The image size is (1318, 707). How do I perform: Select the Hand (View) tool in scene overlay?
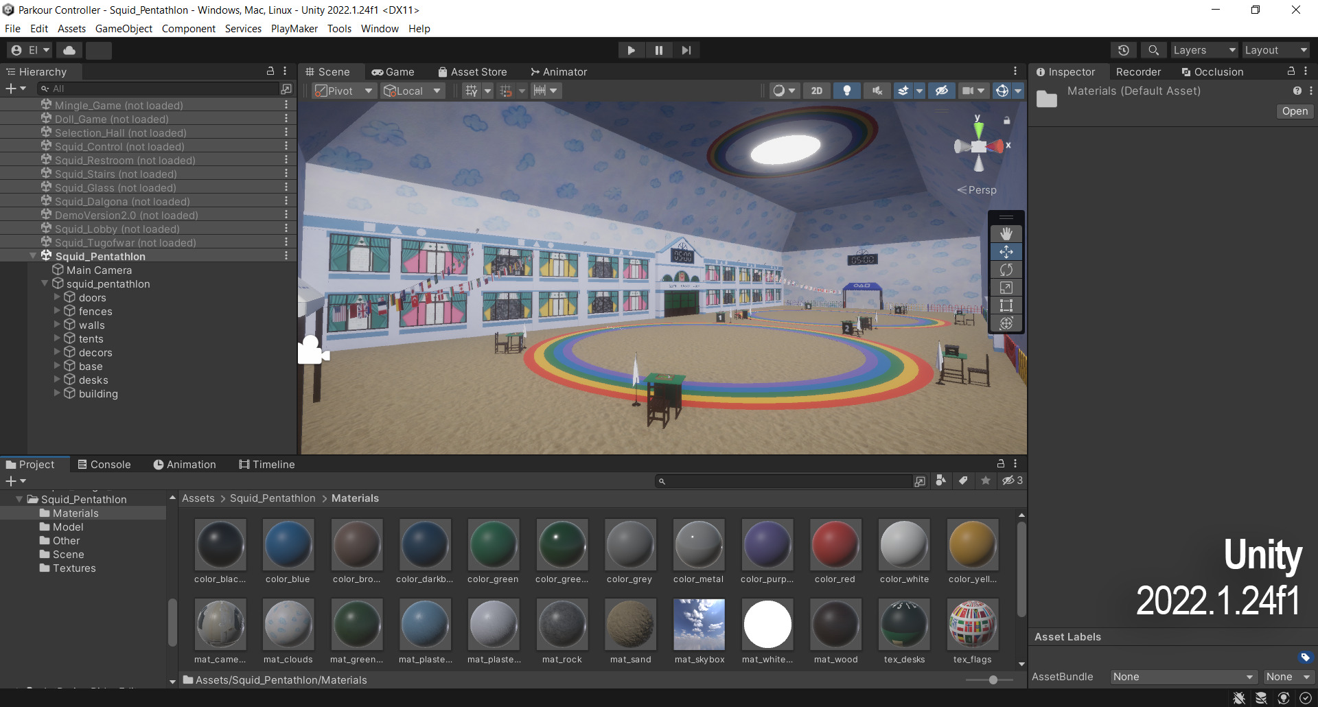click(1006, 234)
